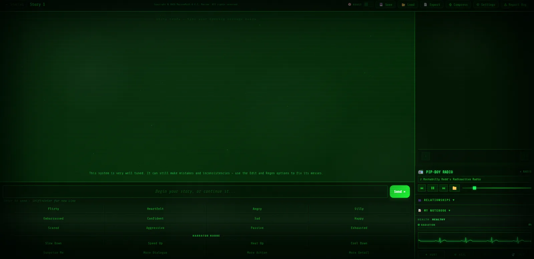Click the Send button
This screenshot has width=534, height=259.
click(400, 191)
